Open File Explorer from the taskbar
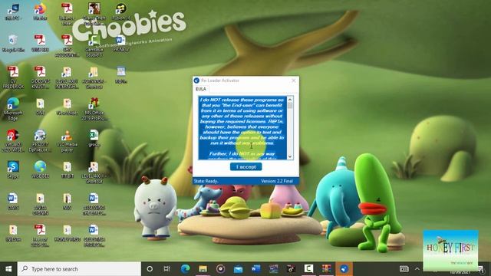The image size is (491, 276). (203, 269)
